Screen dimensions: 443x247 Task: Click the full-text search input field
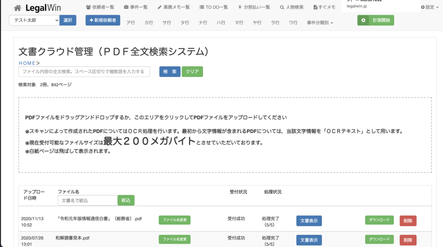pos(84,71)
